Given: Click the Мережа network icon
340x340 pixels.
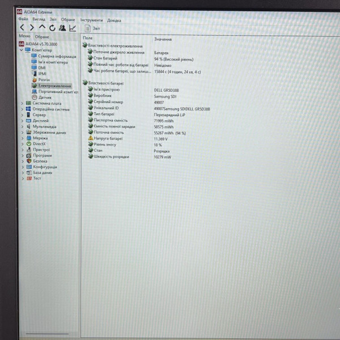Looking at the screenshot, I should (29, 138).
